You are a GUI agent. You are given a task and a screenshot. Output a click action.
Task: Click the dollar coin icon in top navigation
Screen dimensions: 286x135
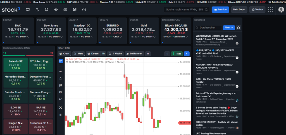pyautogui.click(x=84, y=10)
